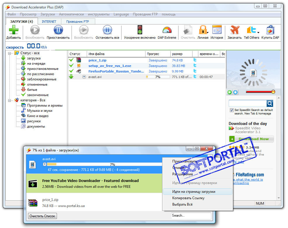288x228 pixels.
Task: Open the Файл menu
Action: tap(11, 14)
